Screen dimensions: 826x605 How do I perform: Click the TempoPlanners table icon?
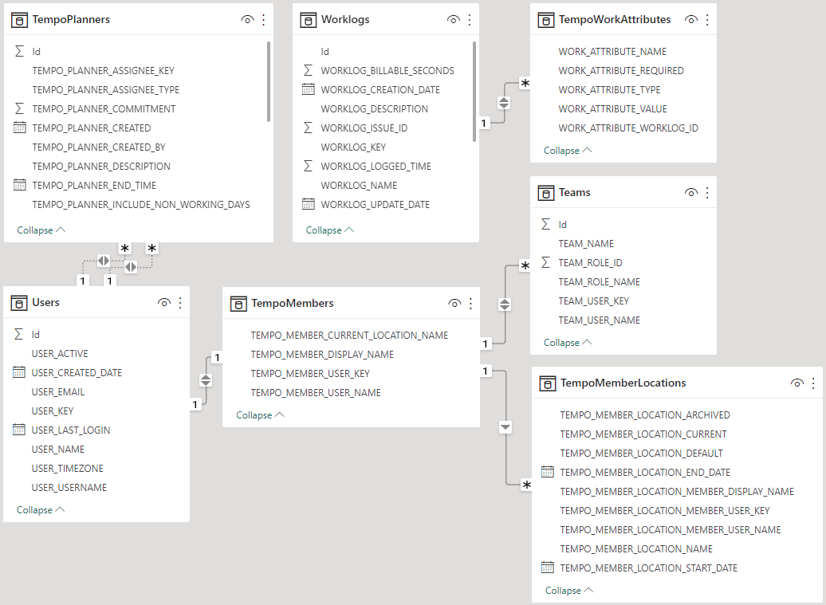click(x=19, y=19)
